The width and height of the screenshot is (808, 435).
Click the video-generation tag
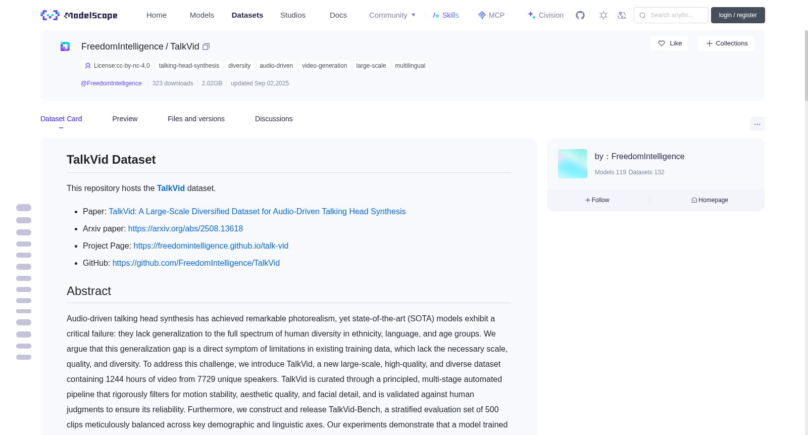(x=325, y=66)
